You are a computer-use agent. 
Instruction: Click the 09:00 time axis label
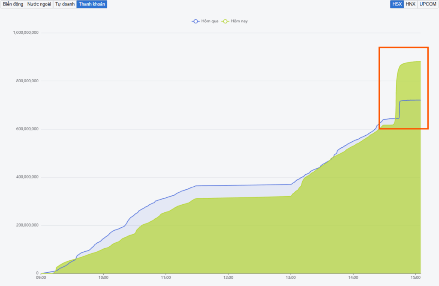point(41,277)
